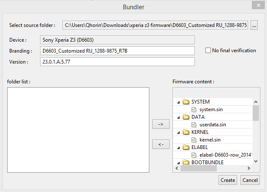The image size is (267, 192).
Task: Enable No final verification checkbox
Action: 208,51
